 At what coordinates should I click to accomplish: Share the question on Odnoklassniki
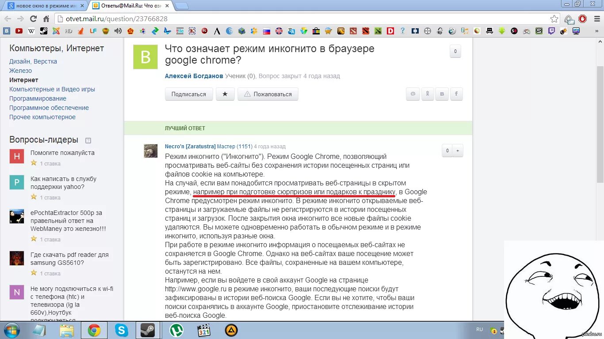point(428,94)
